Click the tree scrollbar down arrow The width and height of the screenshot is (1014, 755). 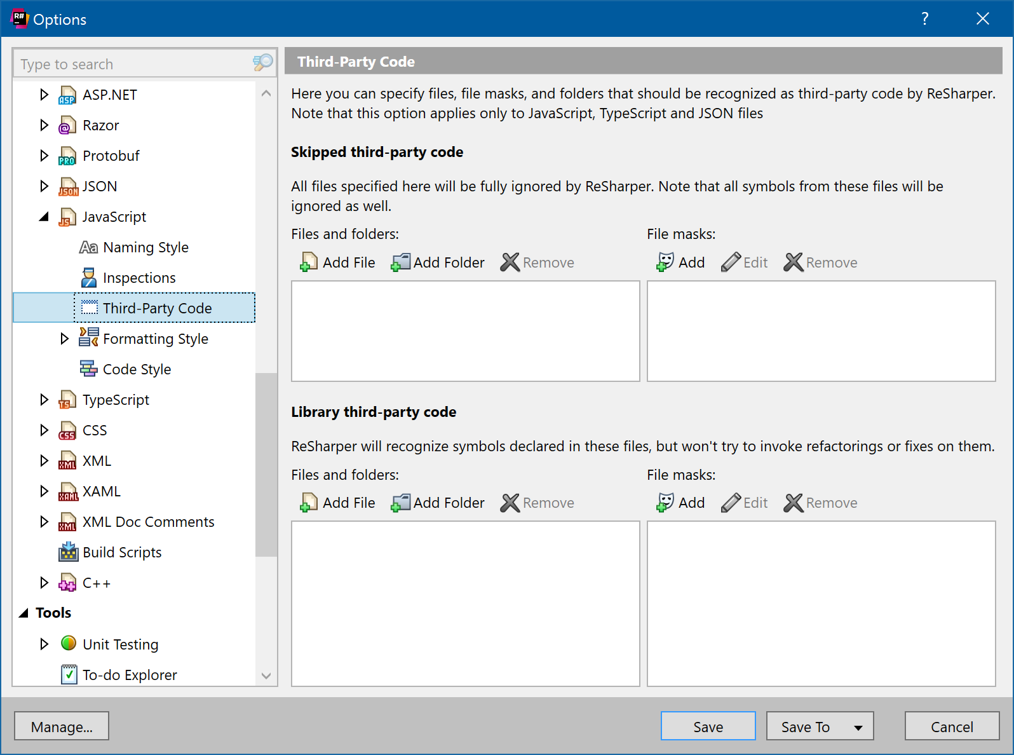[266, 676]
